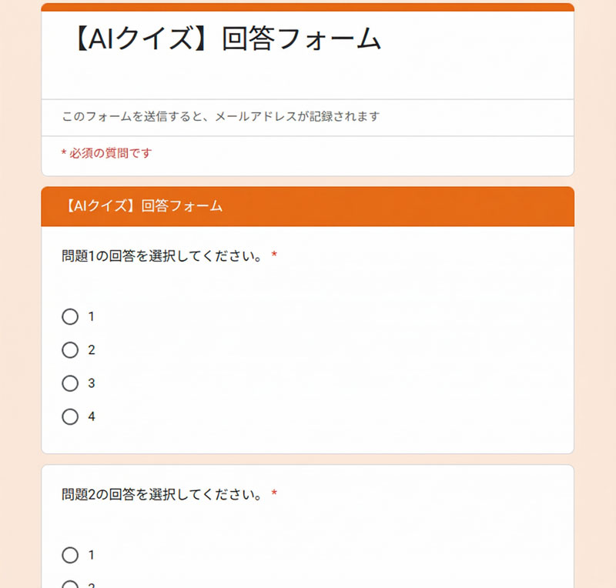This screenshot has height=588, width=616.
Task: Click the empty white area below question 1 options
Action: point(308,439)
